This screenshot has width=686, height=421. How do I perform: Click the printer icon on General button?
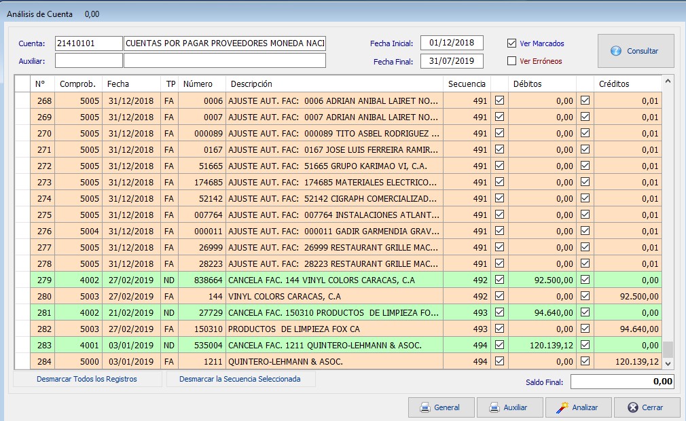(425, 407)
